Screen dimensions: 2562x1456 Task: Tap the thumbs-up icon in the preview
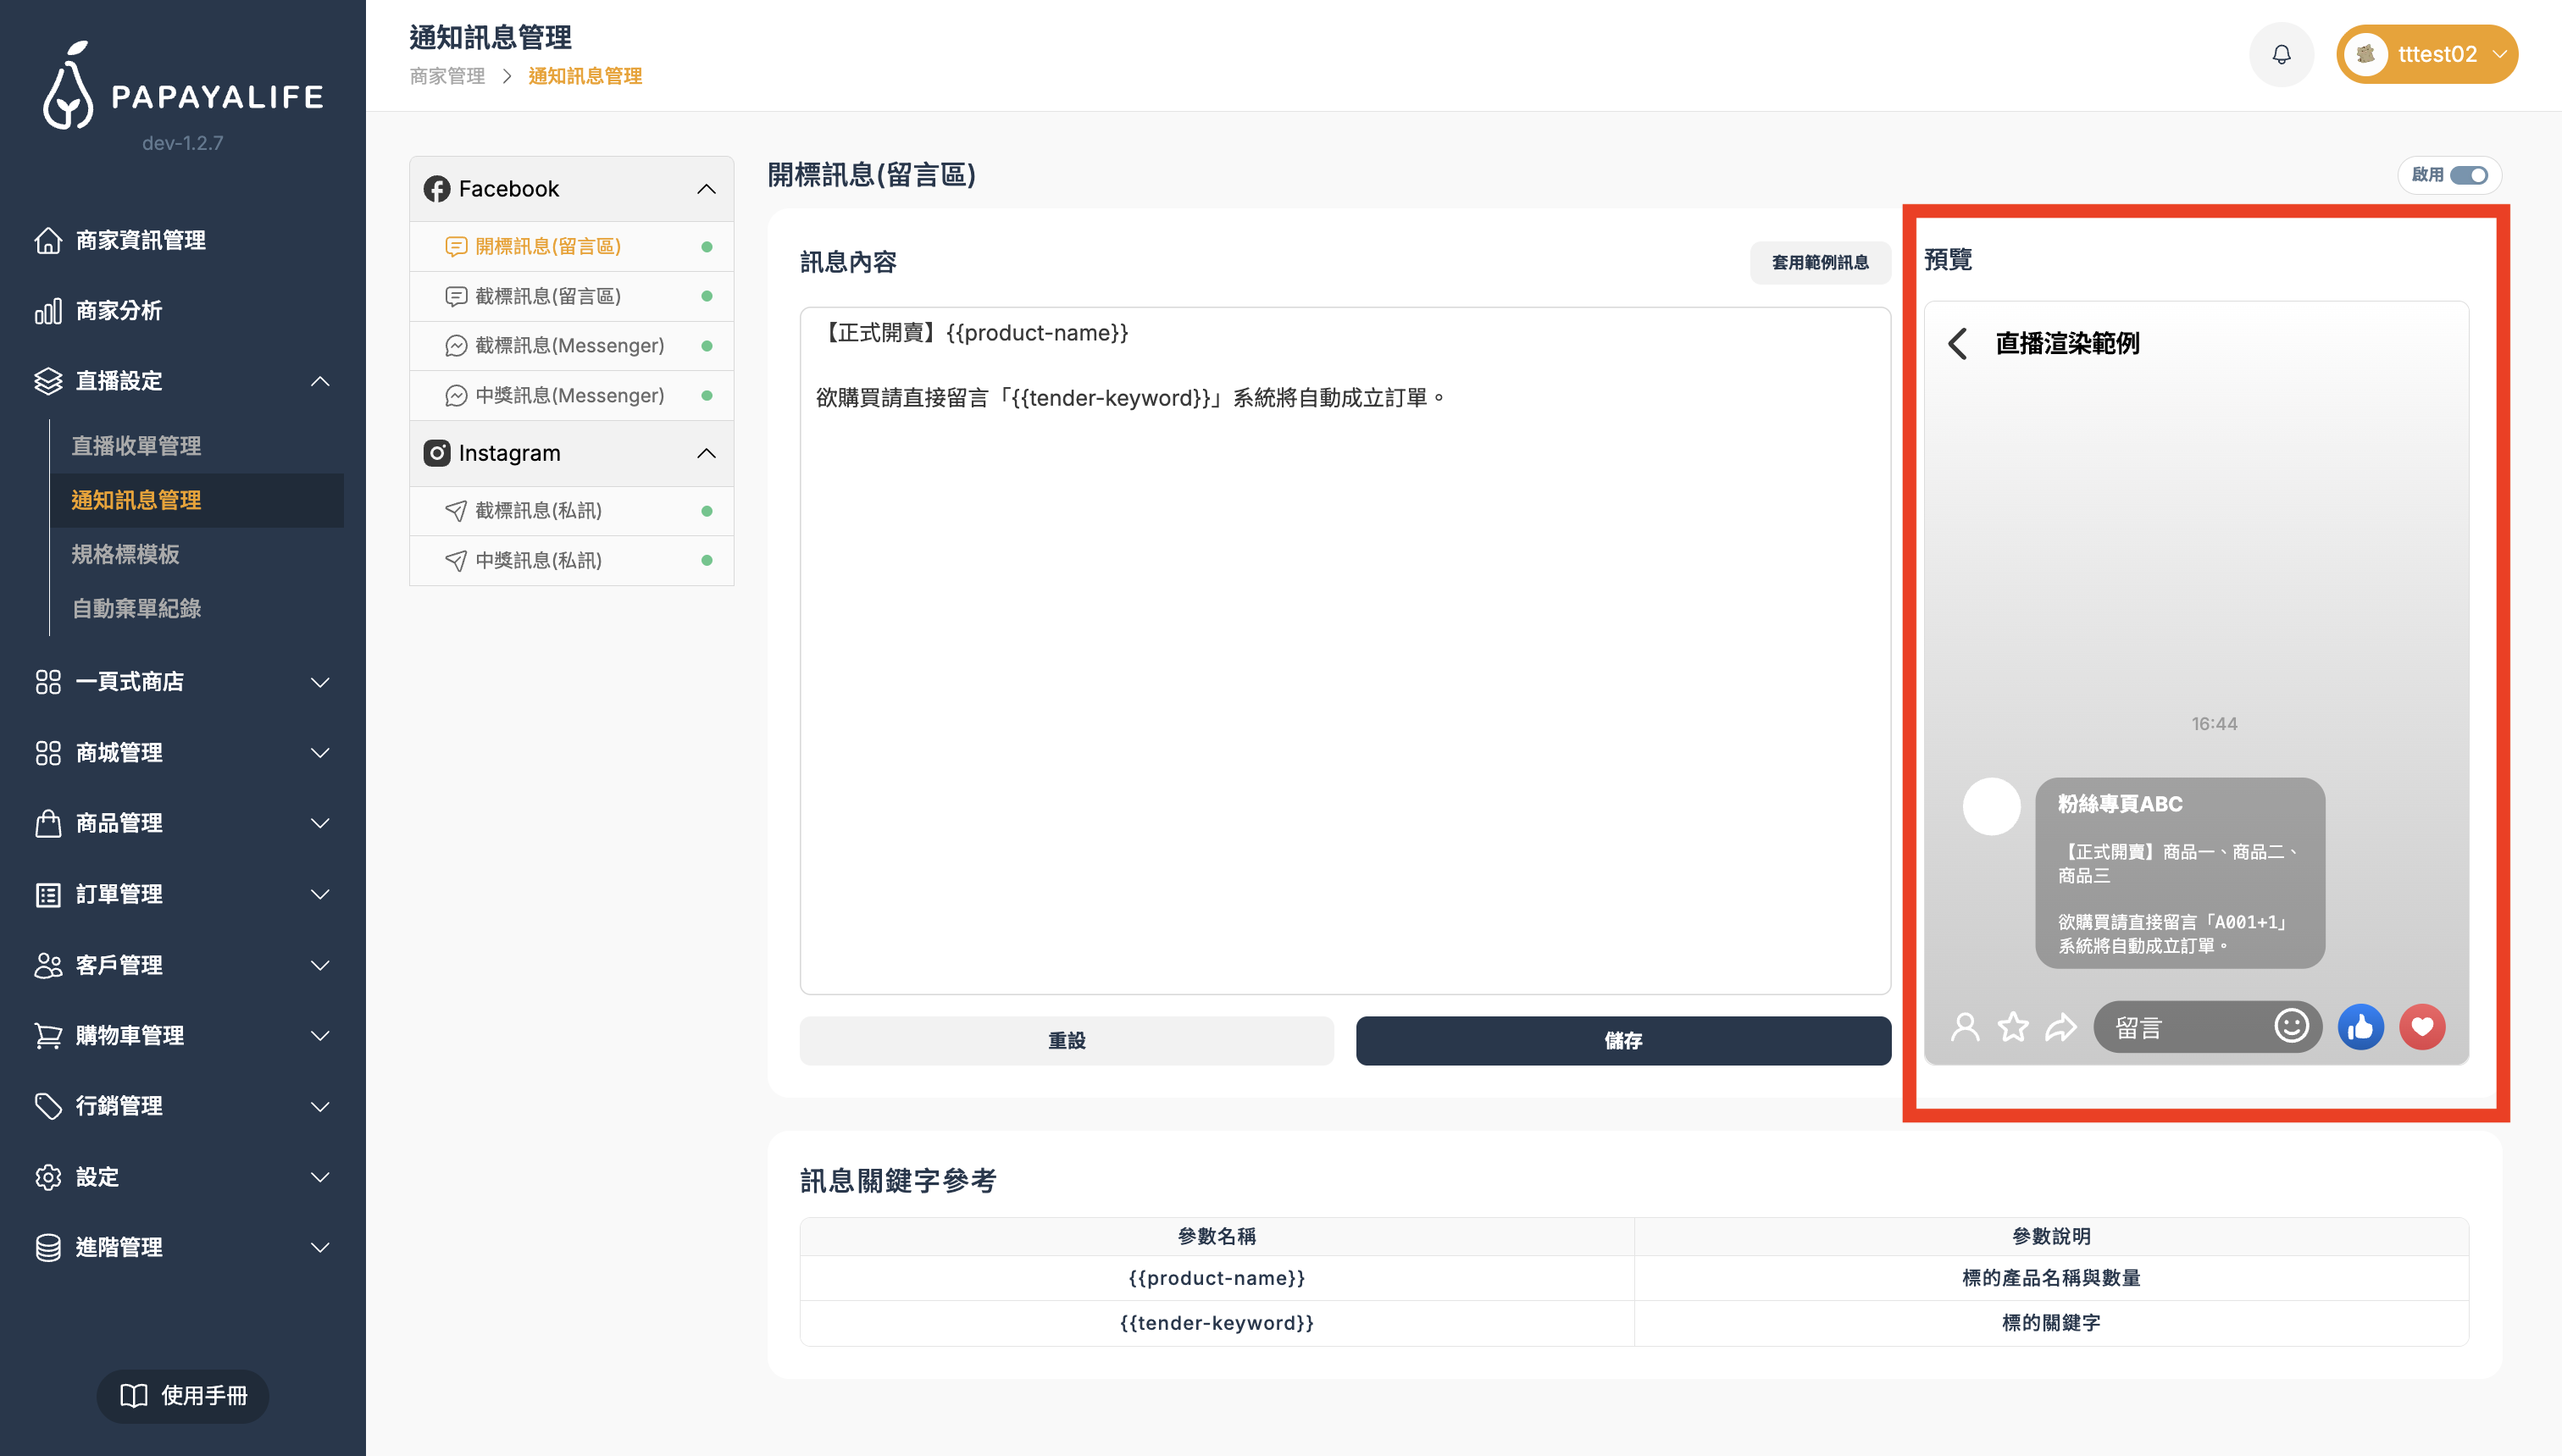2361,1026
